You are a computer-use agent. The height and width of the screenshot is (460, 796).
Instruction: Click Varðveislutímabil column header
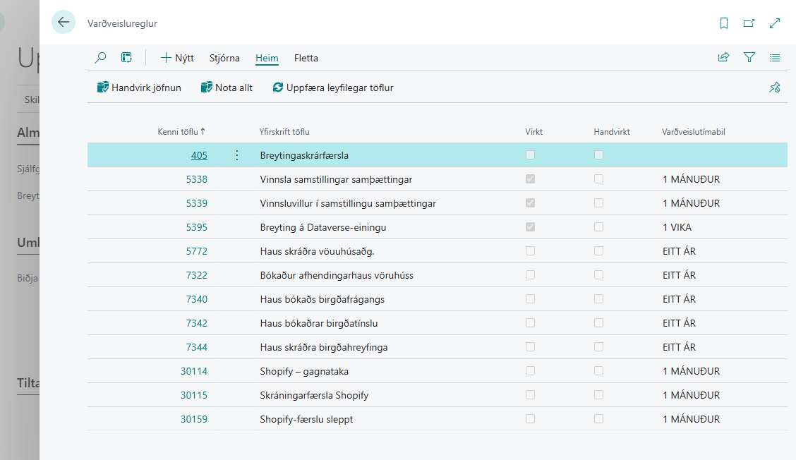coord(694,131)
